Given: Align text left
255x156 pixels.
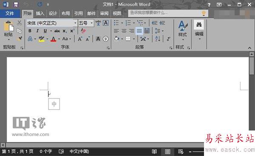Looking at the screenshot, I should tap(116, 31).
